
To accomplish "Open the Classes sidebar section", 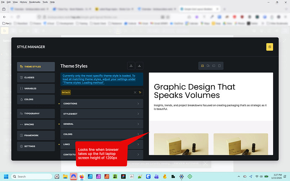I will (36, 78).
